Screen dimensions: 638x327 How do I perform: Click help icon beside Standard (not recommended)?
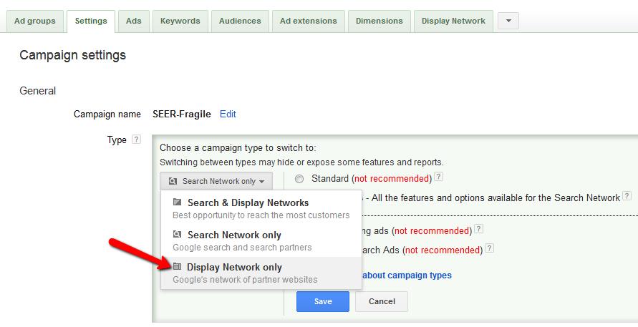click(x=438, y=177)
